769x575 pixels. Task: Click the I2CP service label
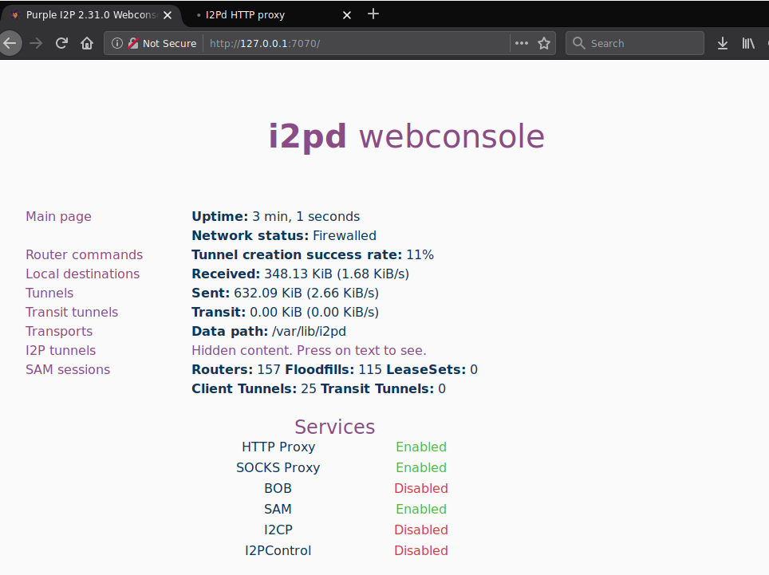click(x=278, y=530)
